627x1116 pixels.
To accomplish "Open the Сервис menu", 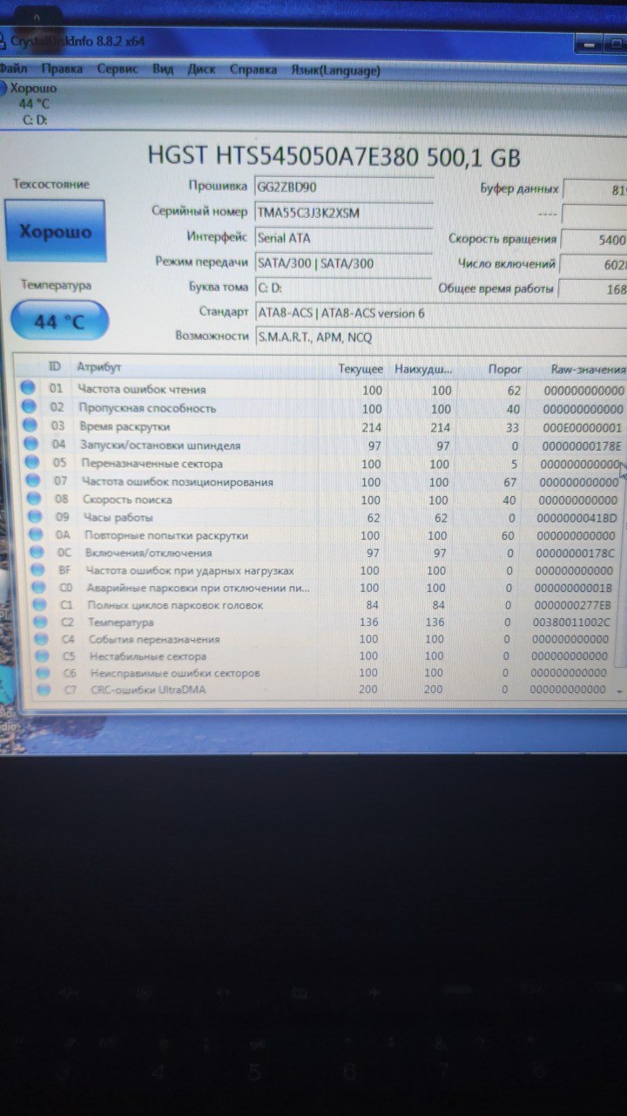I will click(117, 69).
